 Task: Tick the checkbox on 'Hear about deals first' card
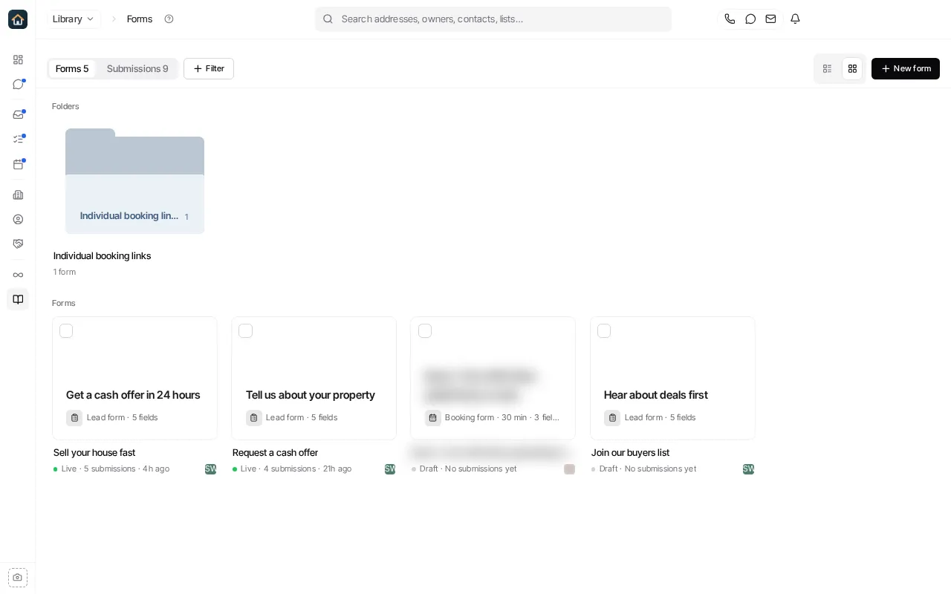(604, 330)
